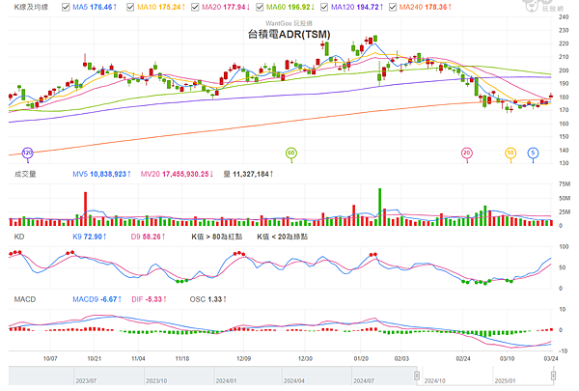The height and width of the screenshot is (391, 579).
Task: Click the 2025/01 label in range navigator
Action: click(505, 380)
